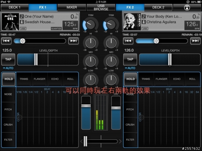The width and height of the screenshot is (202, 151).
Task: Click channel 1 HI EQ knob
Action: click(x=91, y=43)
